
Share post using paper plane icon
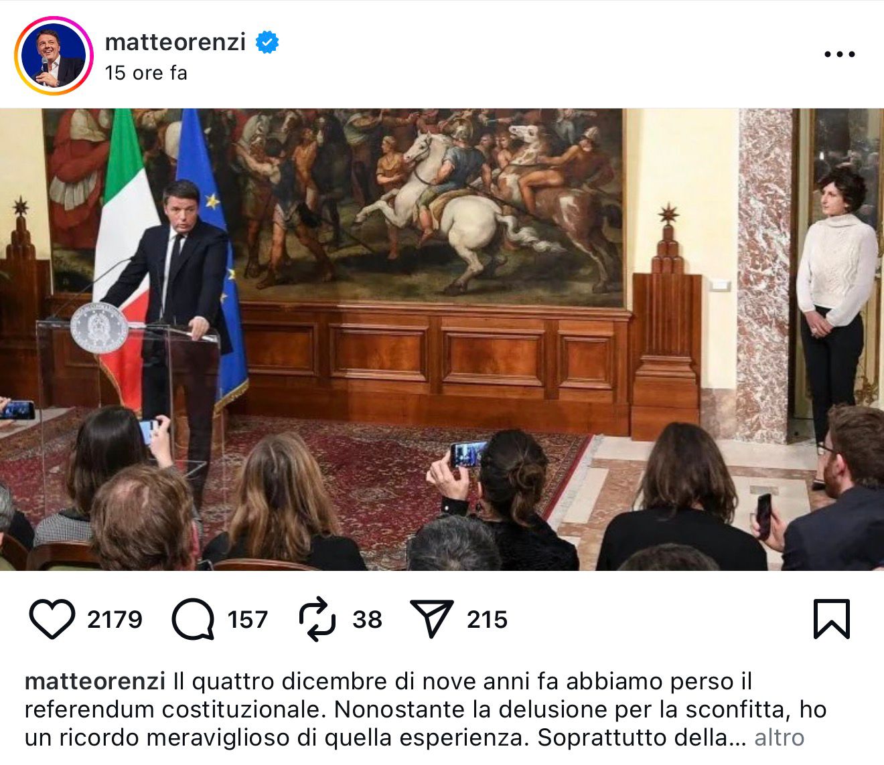pos(431,618)
